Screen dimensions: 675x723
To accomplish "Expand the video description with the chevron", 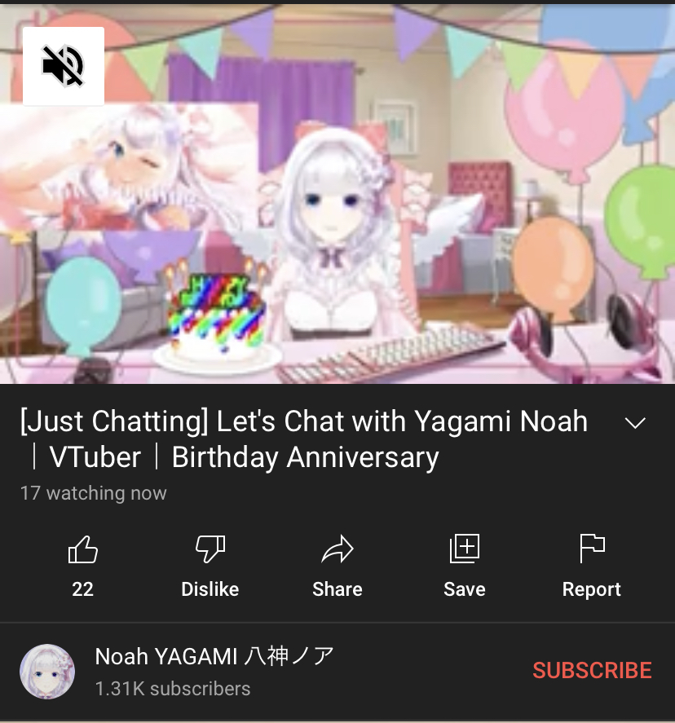I will (x=635, y=422).
